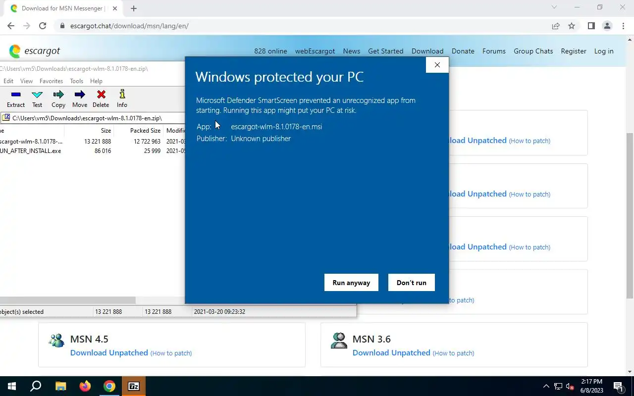Image resolution: width=634 pixels, height=396 pixels.
Task: Open Help menu in 7-Zip
Action: coord(96,81)
